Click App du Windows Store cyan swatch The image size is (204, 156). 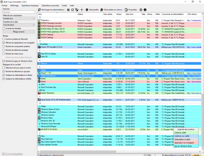coord(186,146)
